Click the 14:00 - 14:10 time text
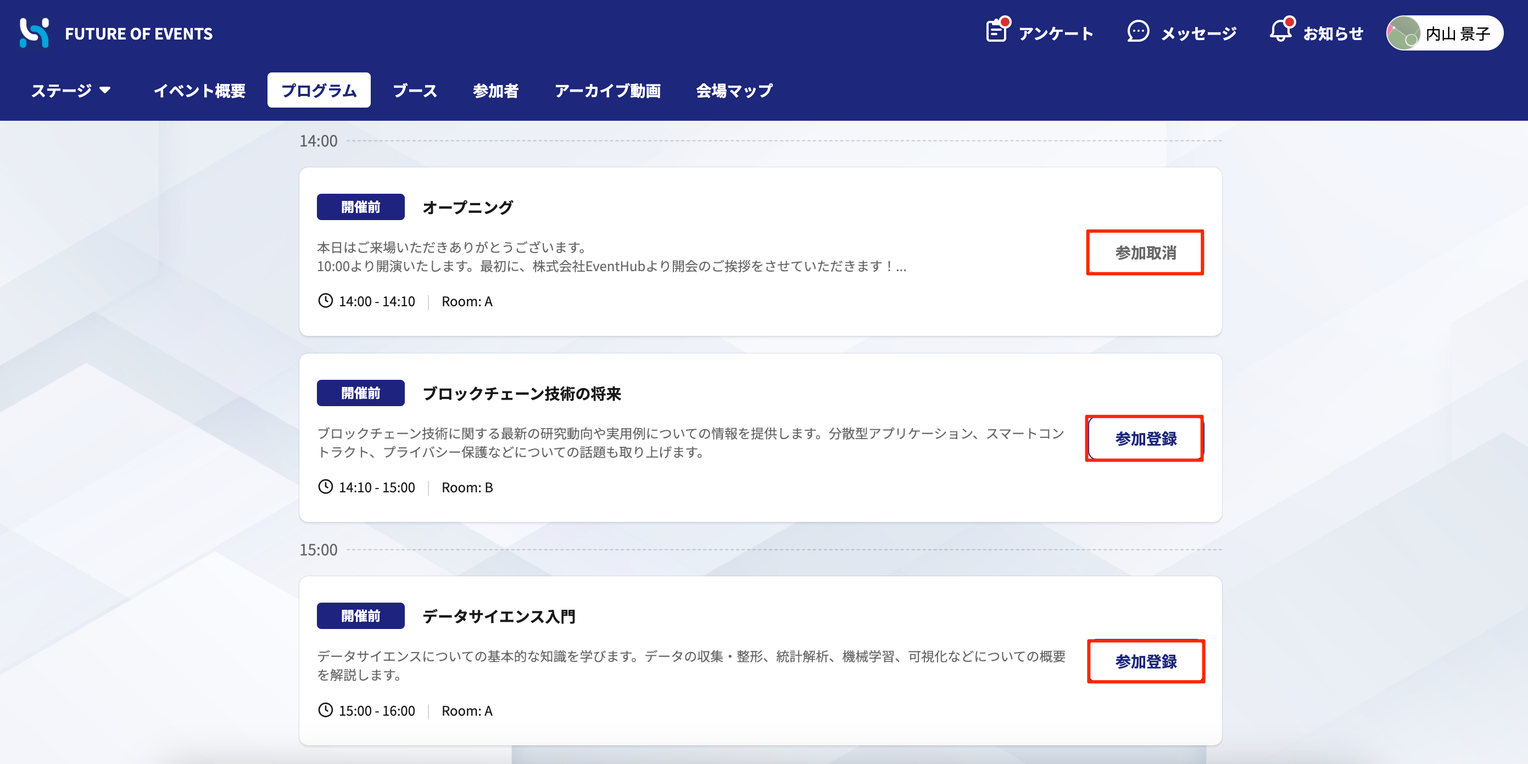This screenshot has width=1528, height=764. 377,301
